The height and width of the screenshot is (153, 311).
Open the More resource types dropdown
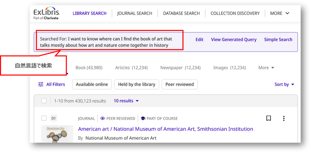(266, 68)
